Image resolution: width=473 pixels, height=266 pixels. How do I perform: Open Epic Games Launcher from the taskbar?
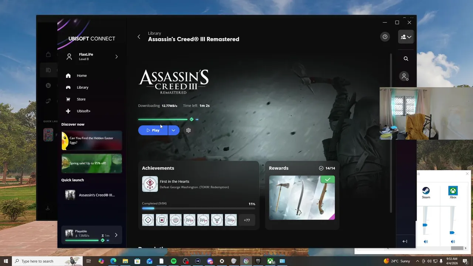coord(258,261)
